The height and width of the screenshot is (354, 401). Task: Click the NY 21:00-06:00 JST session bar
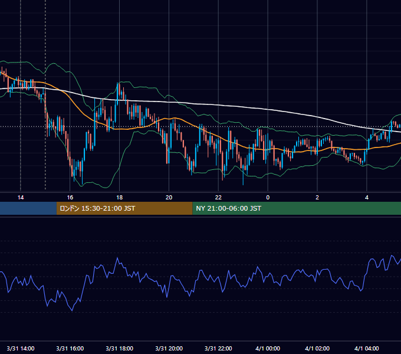pos(297,208)
